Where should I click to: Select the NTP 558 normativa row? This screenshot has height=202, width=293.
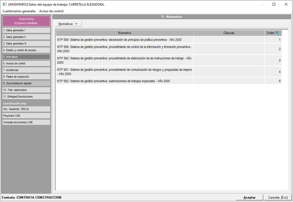tap(125, 40)
